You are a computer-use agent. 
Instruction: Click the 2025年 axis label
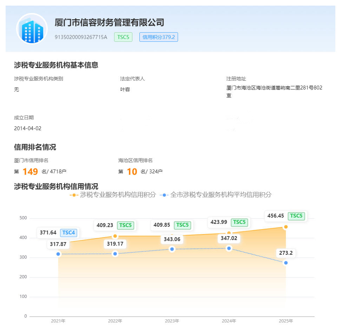(x=286, y=321)
